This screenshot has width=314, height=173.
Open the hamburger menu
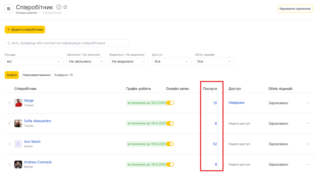click(x=9, y=9)
